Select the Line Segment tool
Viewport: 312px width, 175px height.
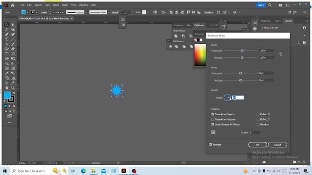(x=13, y=39)
